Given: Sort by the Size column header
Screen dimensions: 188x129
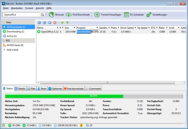Looking at the screenshot, I should point(70,28).
